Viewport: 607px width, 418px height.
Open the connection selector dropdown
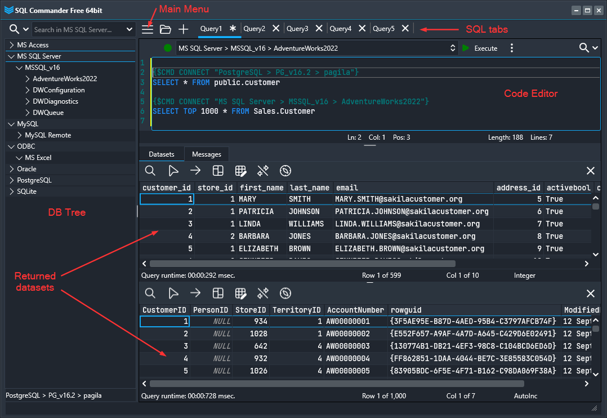tap(453, 48)
